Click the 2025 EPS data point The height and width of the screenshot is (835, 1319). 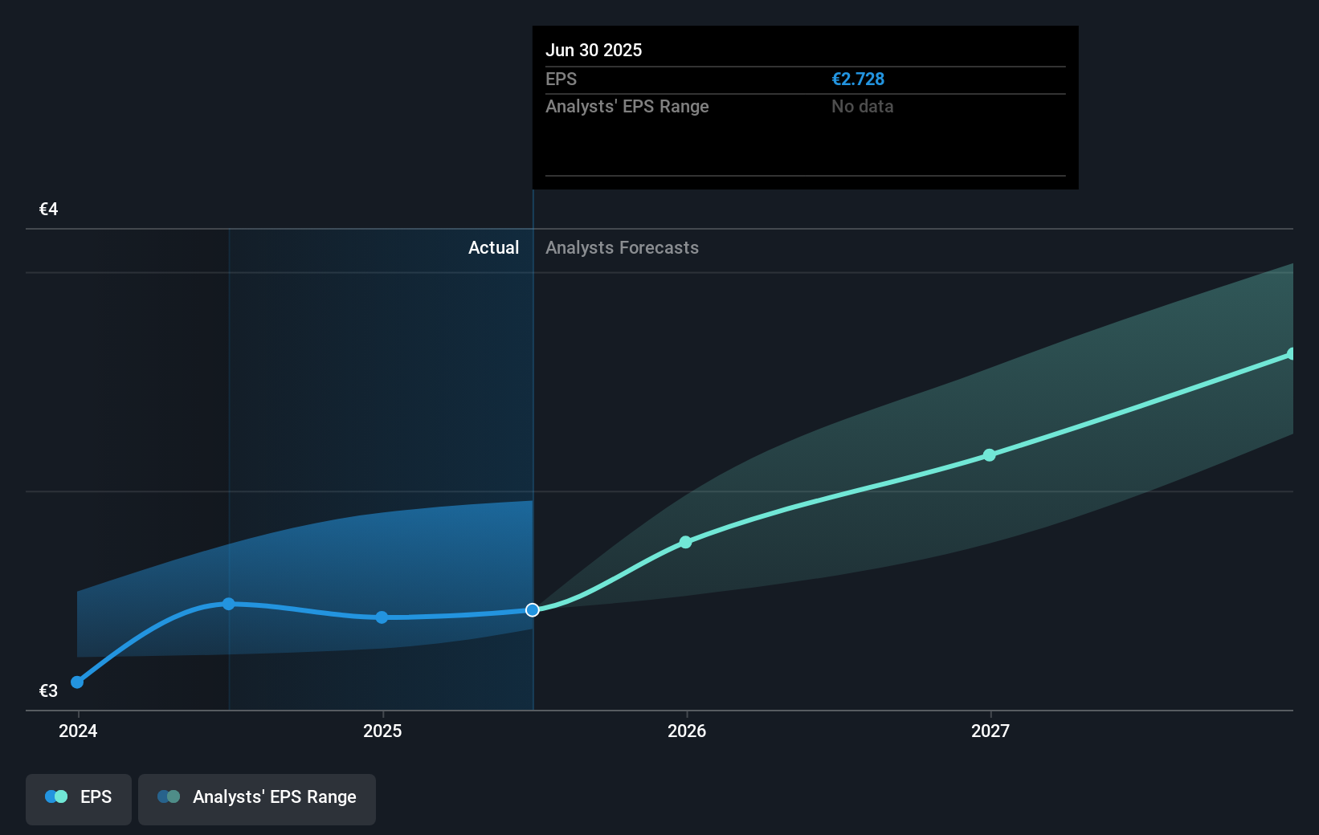tap(382, 618)
